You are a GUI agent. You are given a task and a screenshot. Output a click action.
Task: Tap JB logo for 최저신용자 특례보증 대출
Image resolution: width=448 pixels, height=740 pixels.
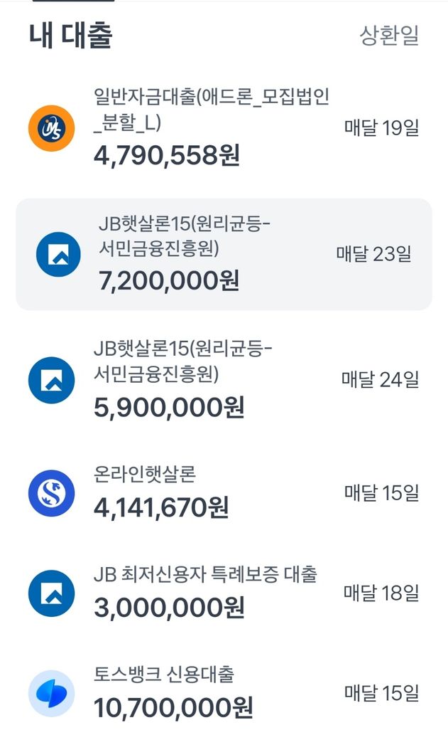tap(51, 593)
